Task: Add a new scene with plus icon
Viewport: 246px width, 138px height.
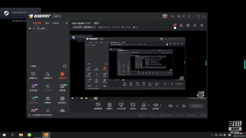Action: click(x=66, y=23)
